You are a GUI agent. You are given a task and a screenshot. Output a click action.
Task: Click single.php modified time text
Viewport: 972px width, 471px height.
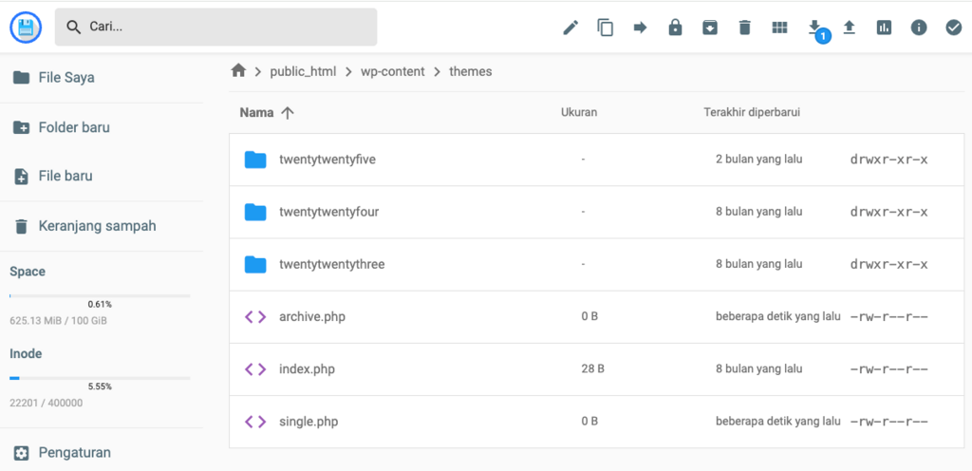778,422
